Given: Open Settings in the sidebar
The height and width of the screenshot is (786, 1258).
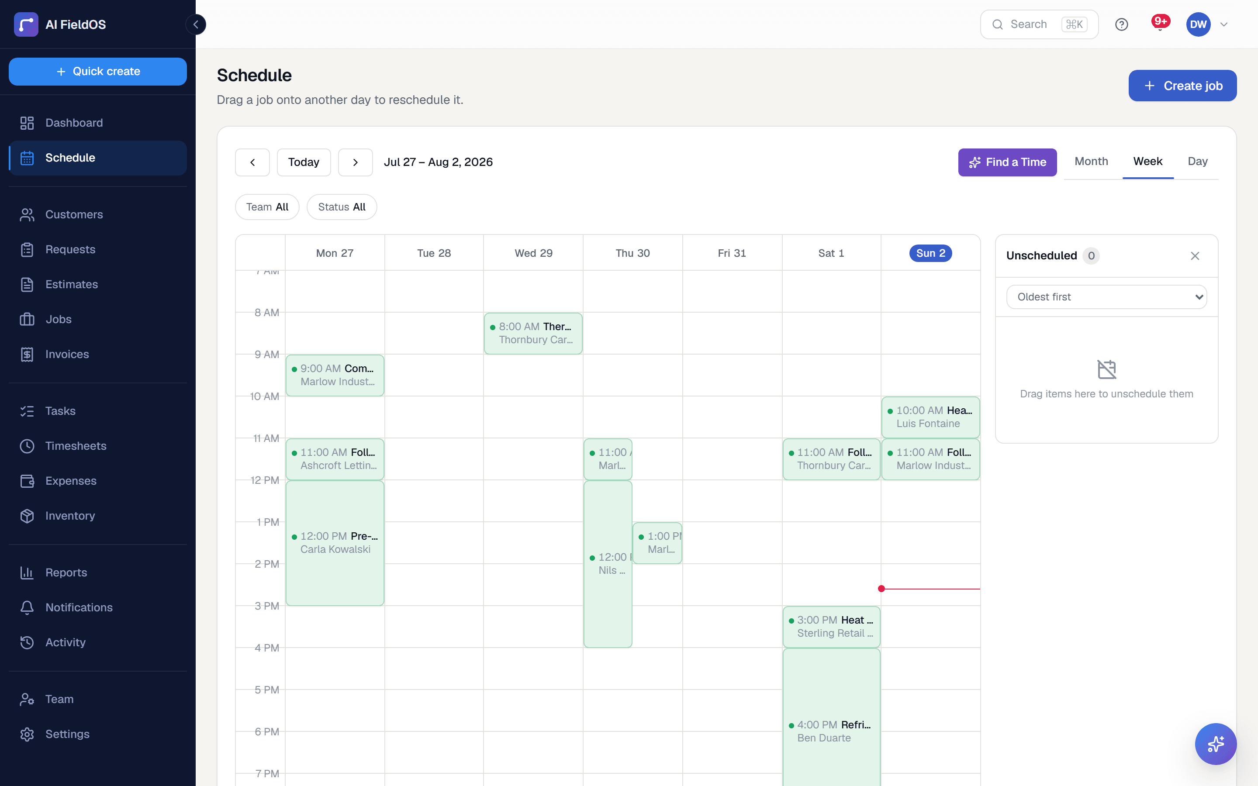Looking at the screenshot, I should click(x=98, y=734).
